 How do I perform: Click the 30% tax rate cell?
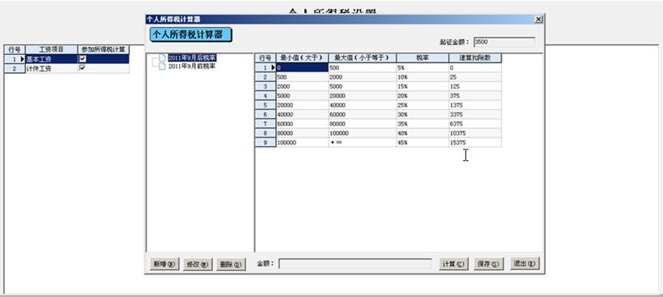coord(423,114)
